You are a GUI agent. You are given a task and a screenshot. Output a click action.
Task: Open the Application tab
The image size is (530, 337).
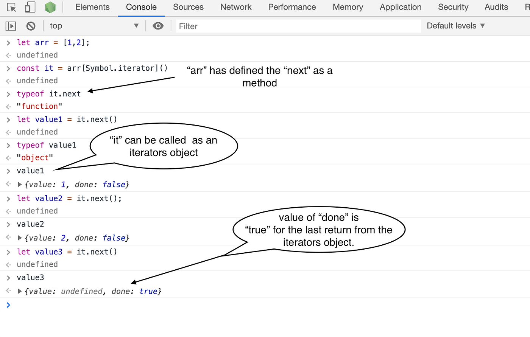click(x=400, y=7)
